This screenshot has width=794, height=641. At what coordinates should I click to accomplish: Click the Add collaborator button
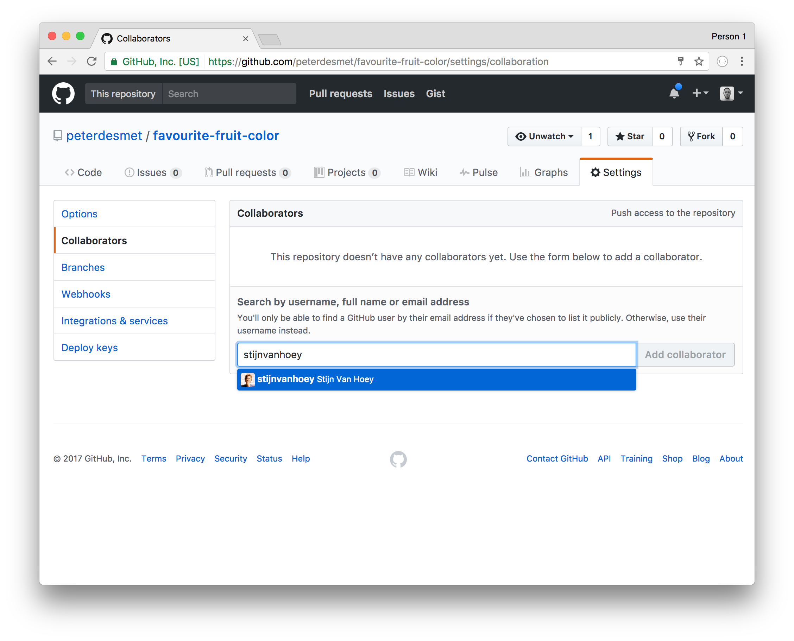686,354
